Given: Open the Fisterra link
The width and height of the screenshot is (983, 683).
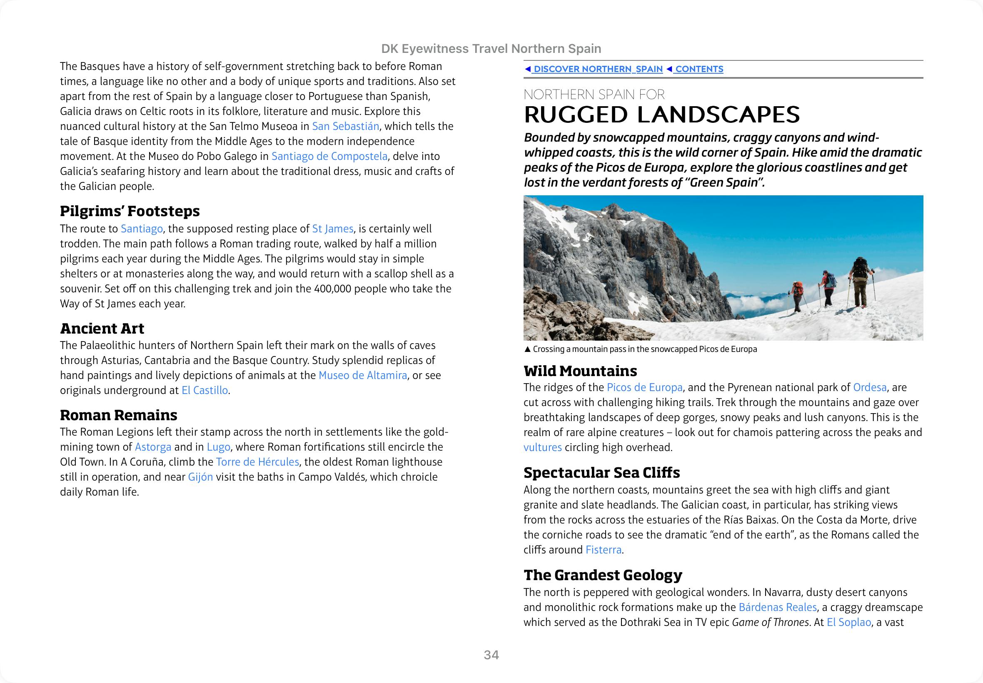Looking at the screenshot, I should click(x=604, y=549).
